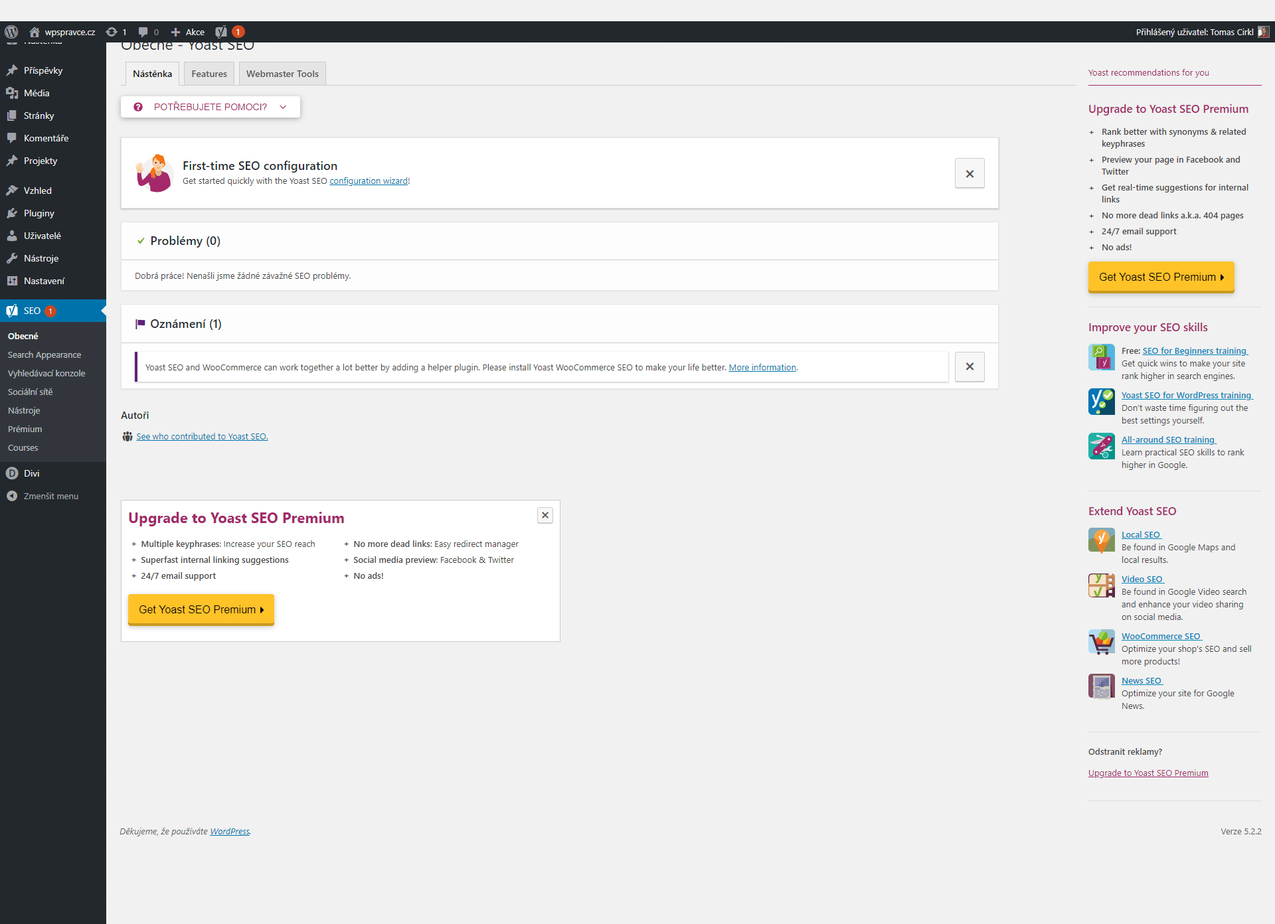1275x924 pixels.
Task: Open See who contributed to Yoast SEO
Action: [x=202, y=437]
